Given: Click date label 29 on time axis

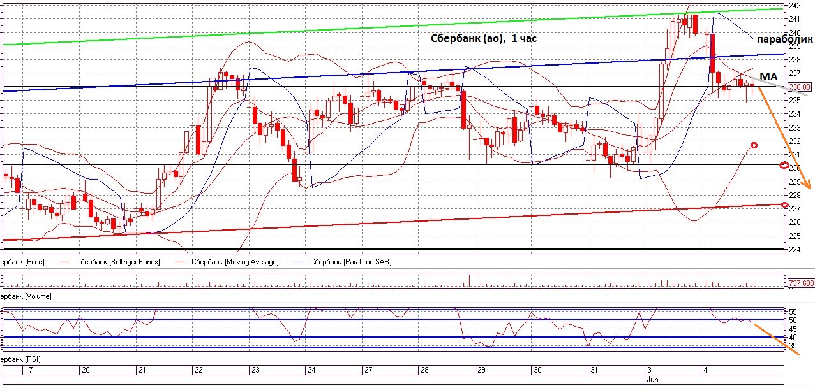Looking at the screenshot, I should point(482,369).
